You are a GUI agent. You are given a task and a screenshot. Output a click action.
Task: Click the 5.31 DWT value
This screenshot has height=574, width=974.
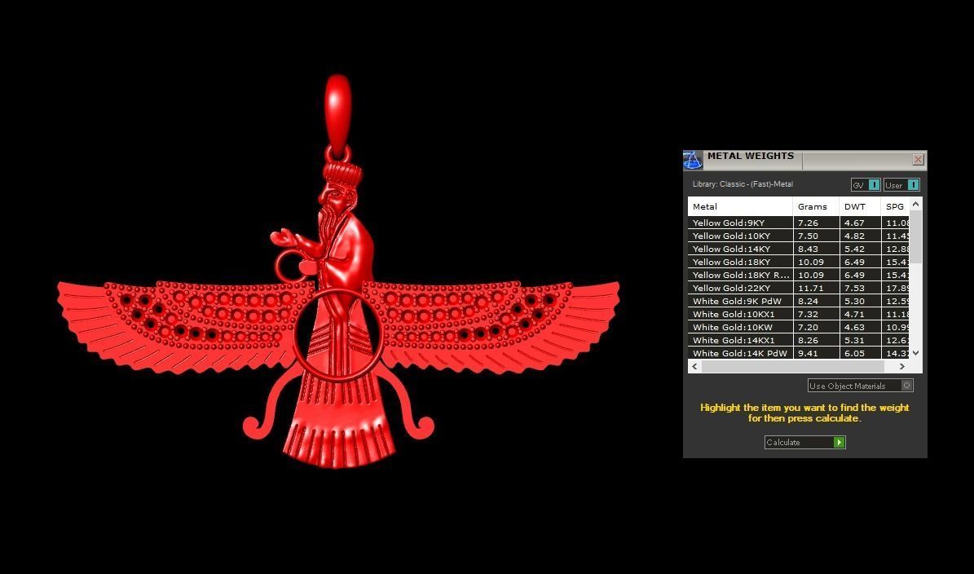click(854, 340)
